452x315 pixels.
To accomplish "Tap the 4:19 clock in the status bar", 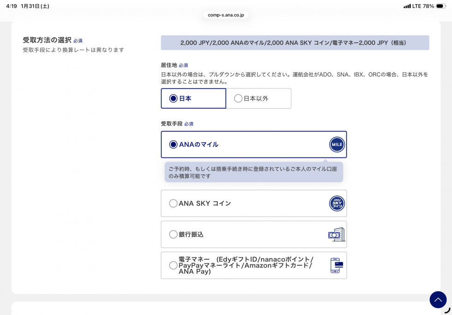I will tap(12, 6).
